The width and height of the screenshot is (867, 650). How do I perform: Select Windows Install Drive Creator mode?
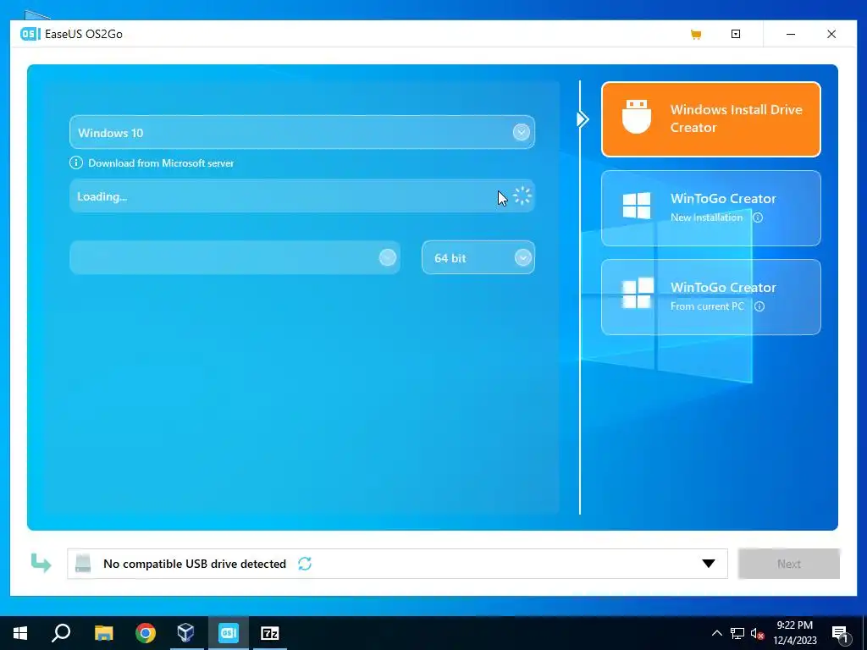[x=710, y=118]
